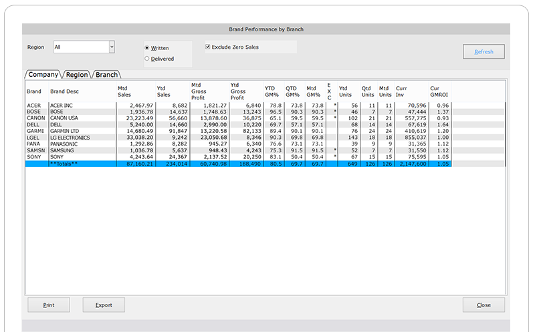This screenshot has width=535, height=332.
Task: Select the LGEL brand cell
Action: (33, 138)
